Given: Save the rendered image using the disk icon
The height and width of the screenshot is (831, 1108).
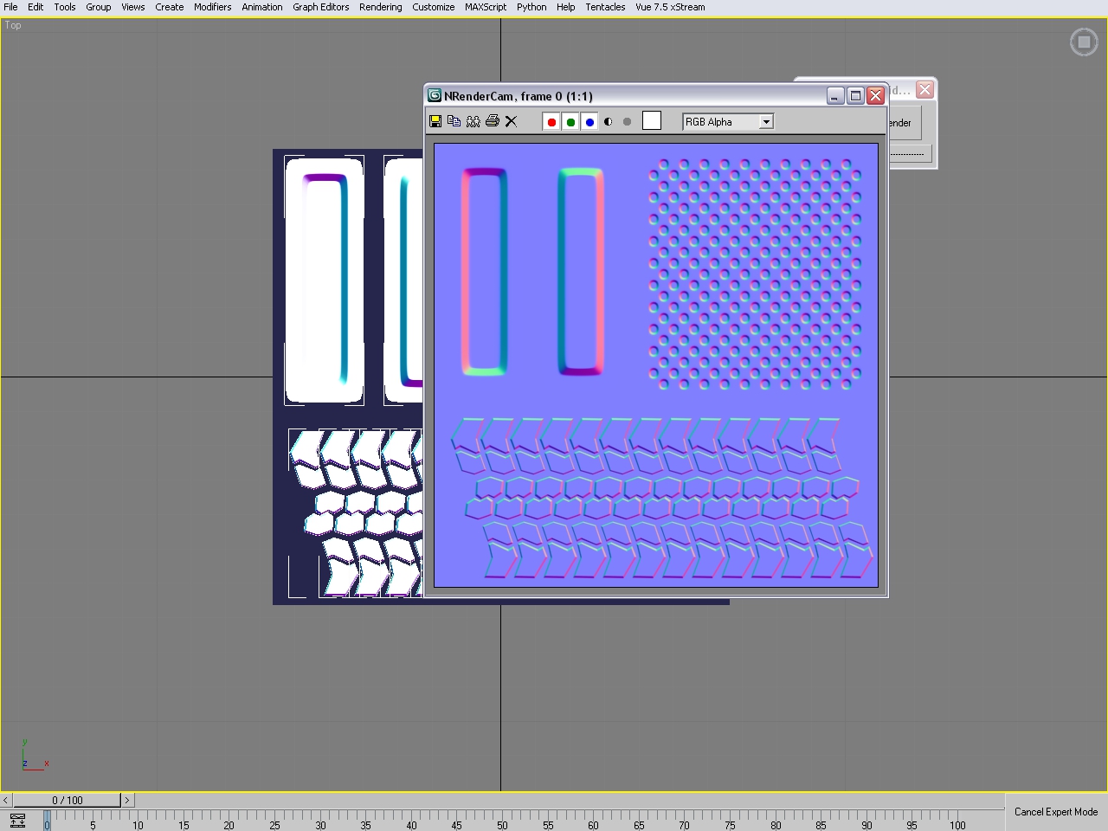Looking at the screenshot, I should point(435,121).
